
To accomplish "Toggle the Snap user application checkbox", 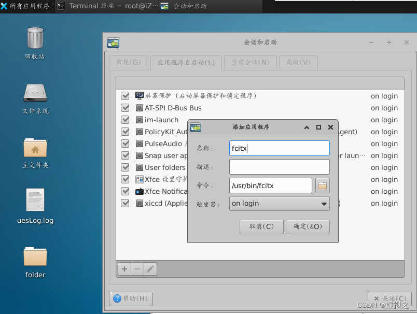I will click(x=125, y=155).
